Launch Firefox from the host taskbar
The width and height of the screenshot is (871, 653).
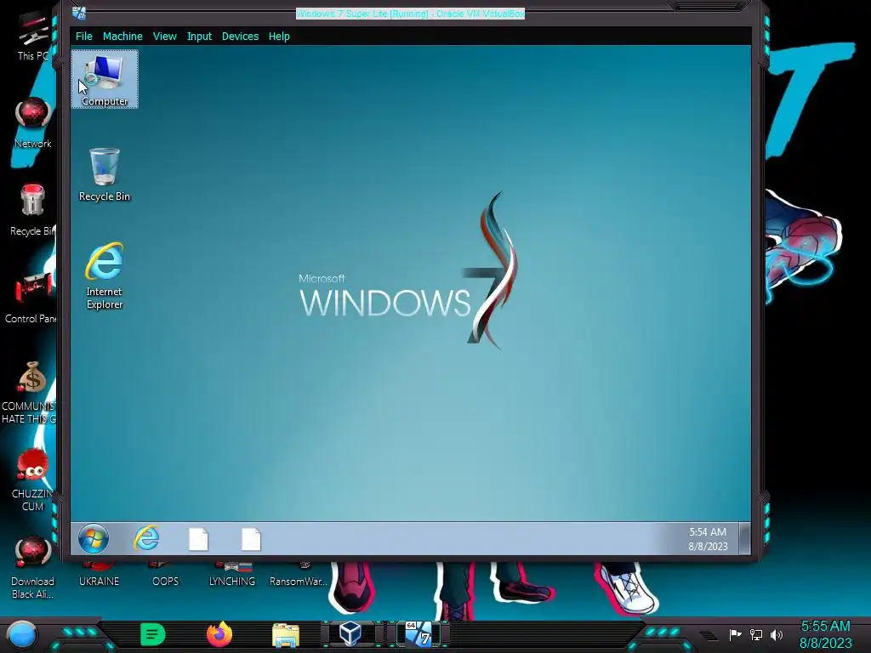[219, 634]
